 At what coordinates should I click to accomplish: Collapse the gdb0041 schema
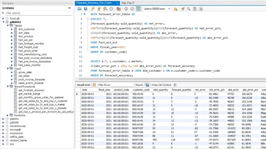coord(3,22)
